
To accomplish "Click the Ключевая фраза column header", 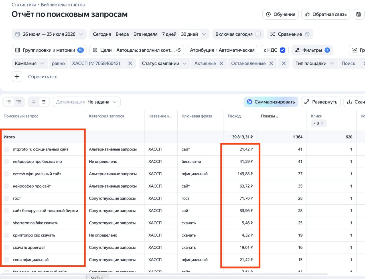I will tap(197, 116).
